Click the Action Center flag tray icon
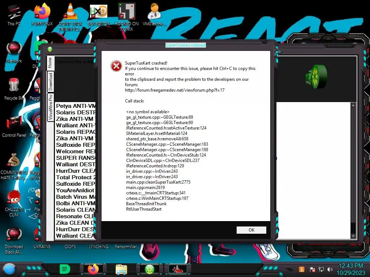Viewport: 370px width, 277px height. (x=313, y=269)
